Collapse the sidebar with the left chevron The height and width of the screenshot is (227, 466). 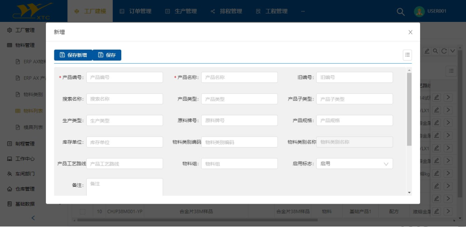coord(33,218)
